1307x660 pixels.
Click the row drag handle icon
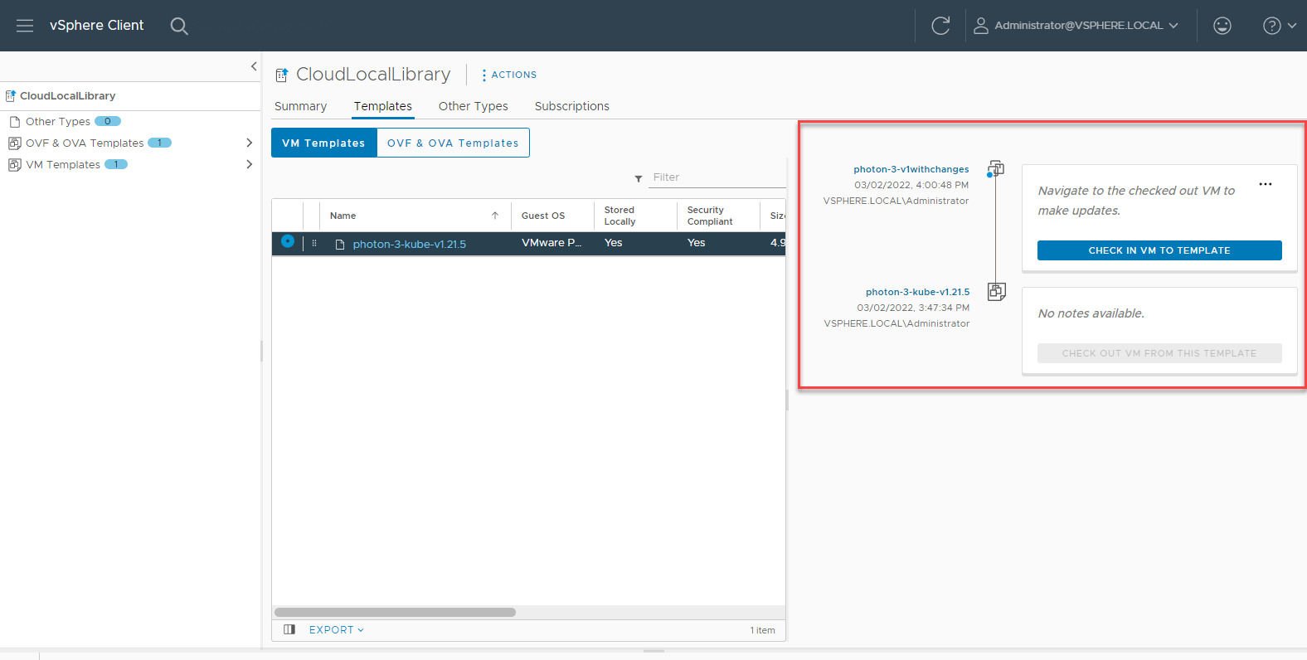[x=314, y=243]
